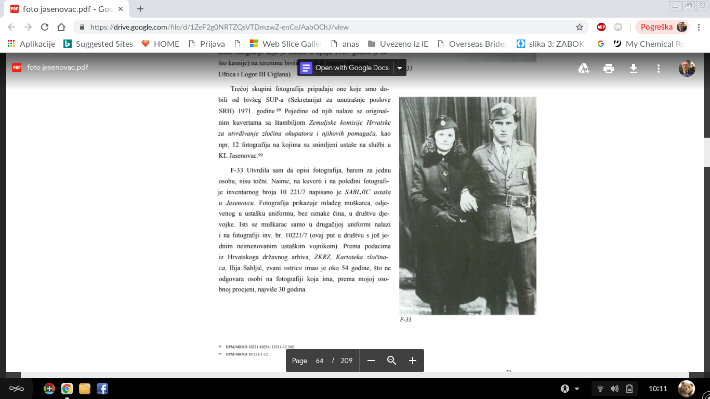Open the HOME bookmark
Screen dimensions: 710x399
coord(161,44)
